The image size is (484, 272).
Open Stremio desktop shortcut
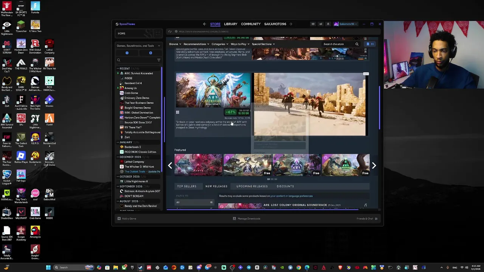coord(50,101)
